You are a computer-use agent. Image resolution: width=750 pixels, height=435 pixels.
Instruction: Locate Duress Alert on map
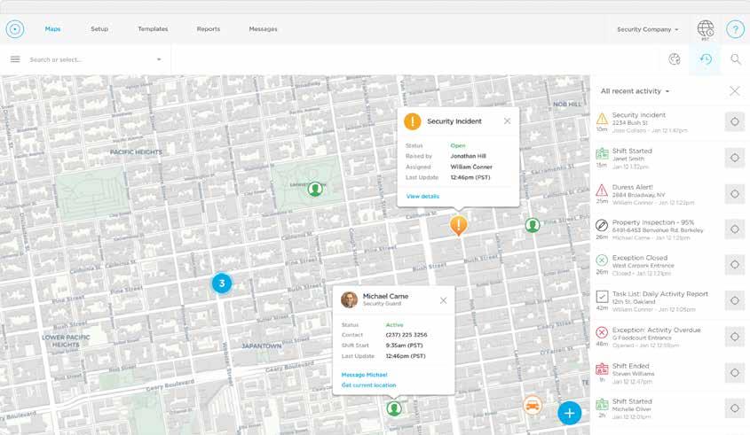pos(735,194)
